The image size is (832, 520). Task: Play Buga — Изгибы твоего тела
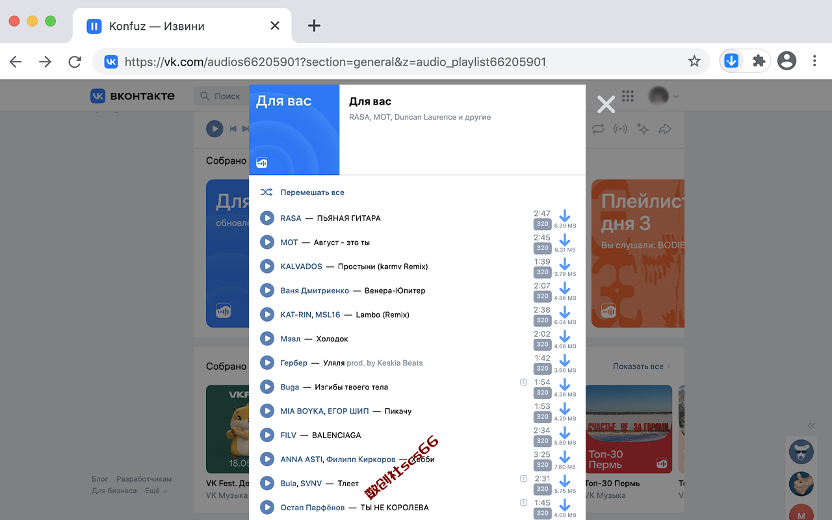pyautogui.click(x=267, y=387)
